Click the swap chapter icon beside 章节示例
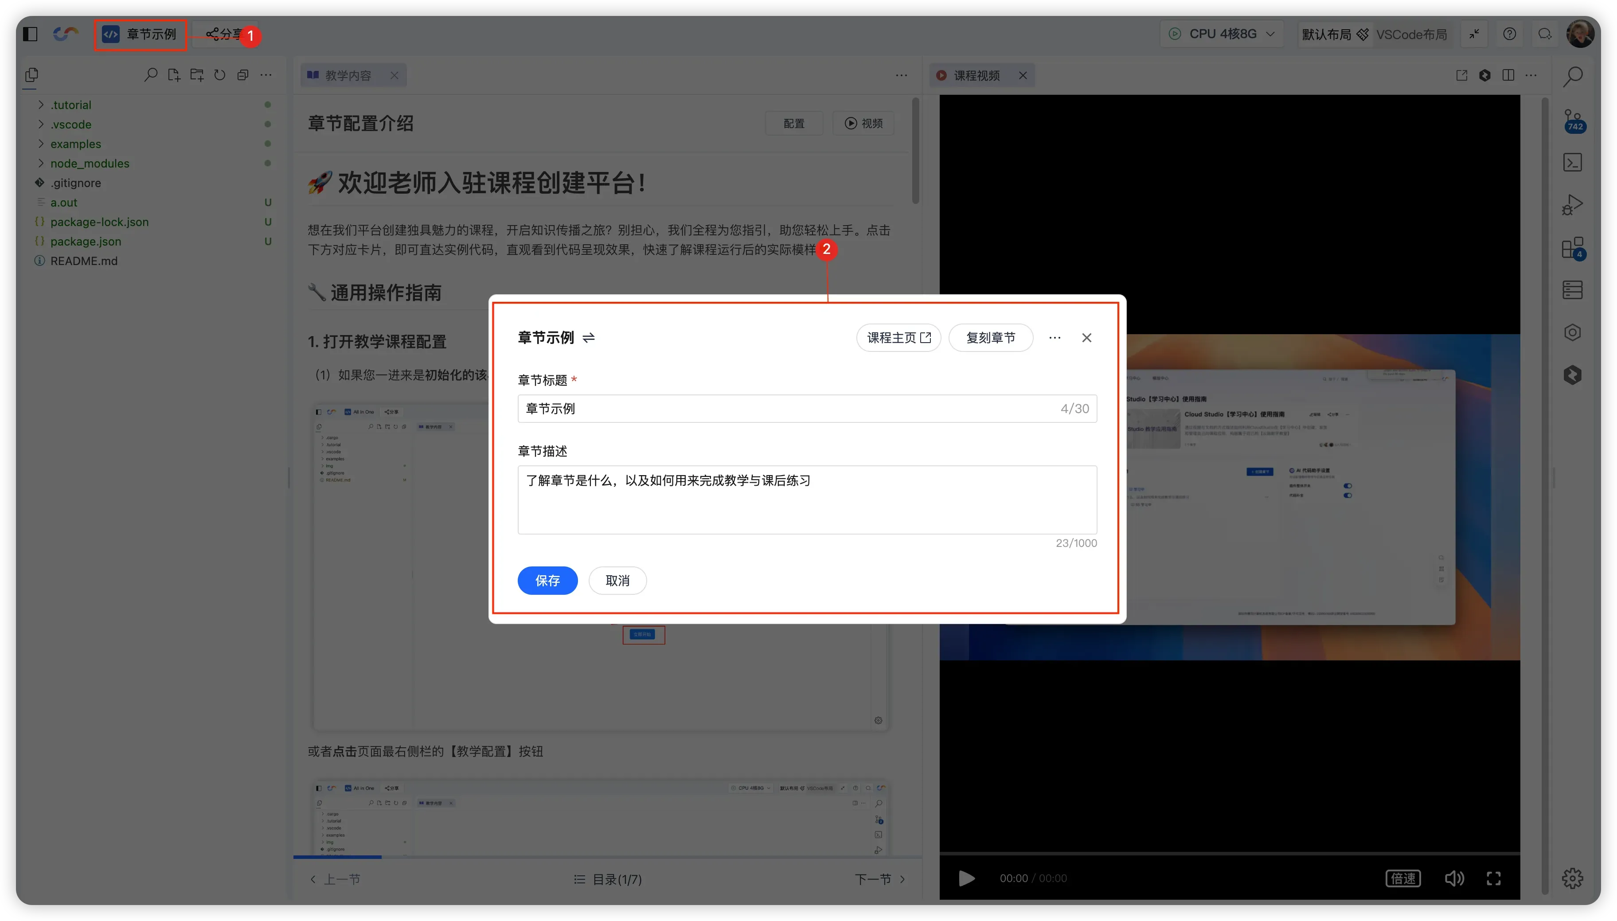The width and height of the screenshot is (1617, 921). [588, 338]
